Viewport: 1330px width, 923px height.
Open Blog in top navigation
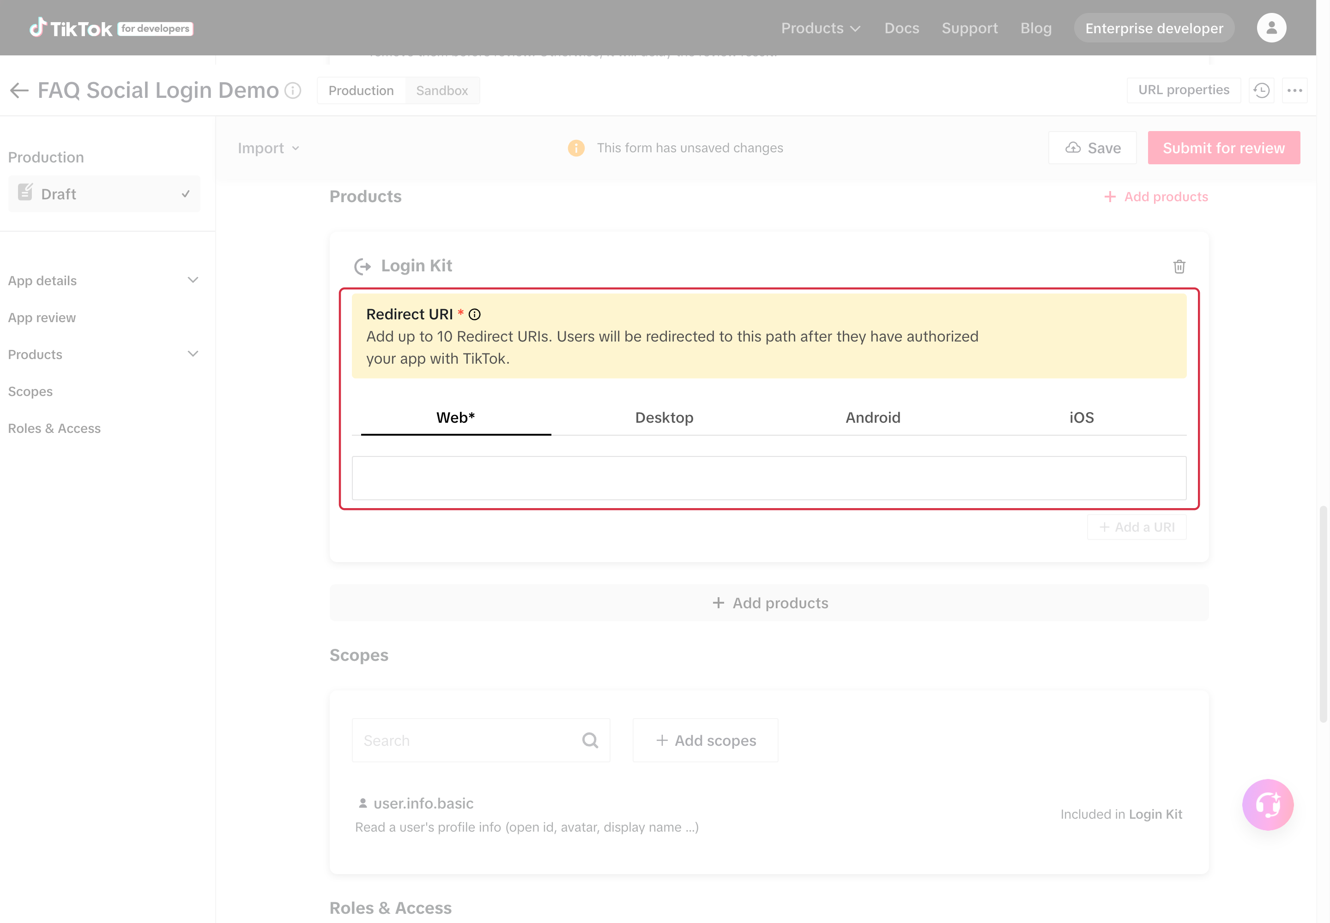click(1035, 28)
